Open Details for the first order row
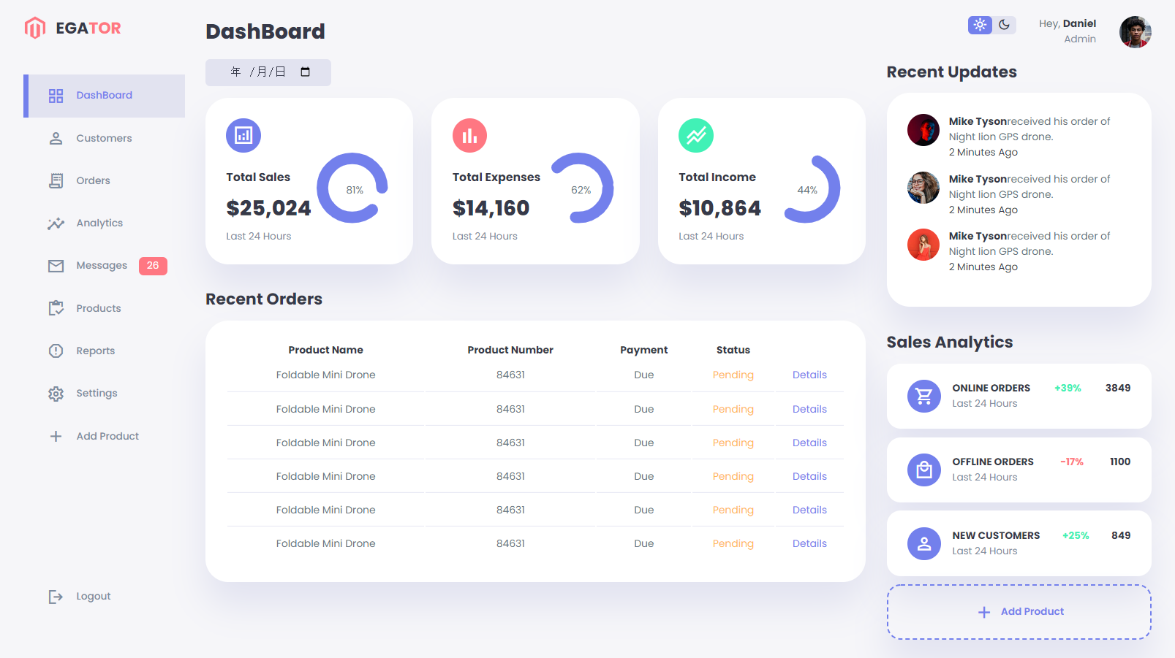This screenshot has height=658, width=1175. click(809, 375)
